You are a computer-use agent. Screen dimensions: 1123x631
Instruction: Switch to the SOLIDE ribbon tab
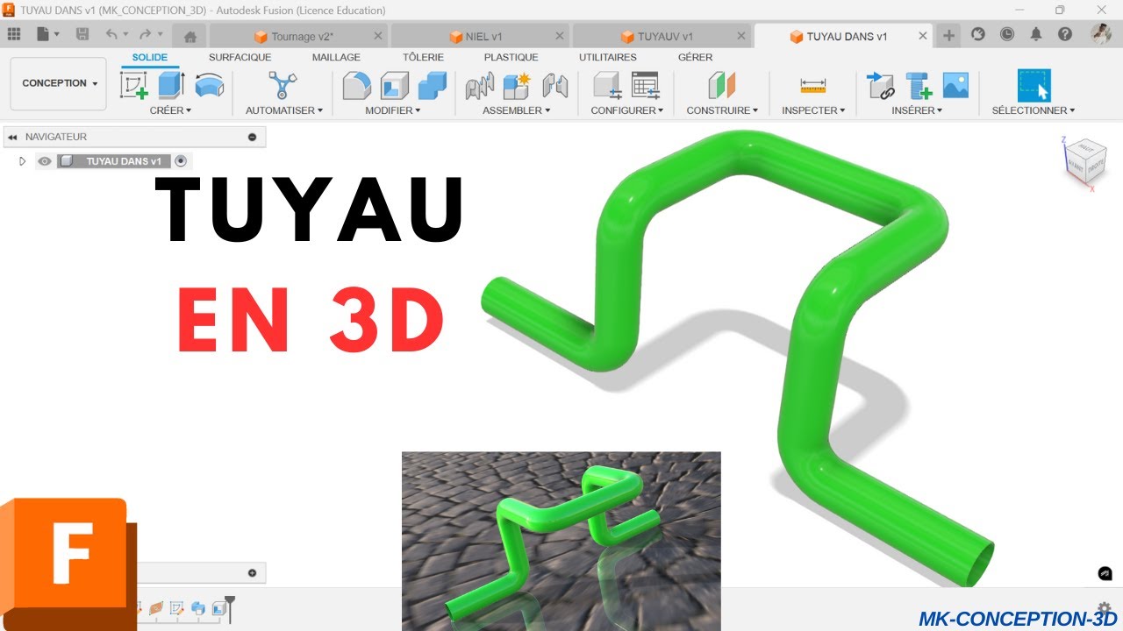tap(150, 57)
